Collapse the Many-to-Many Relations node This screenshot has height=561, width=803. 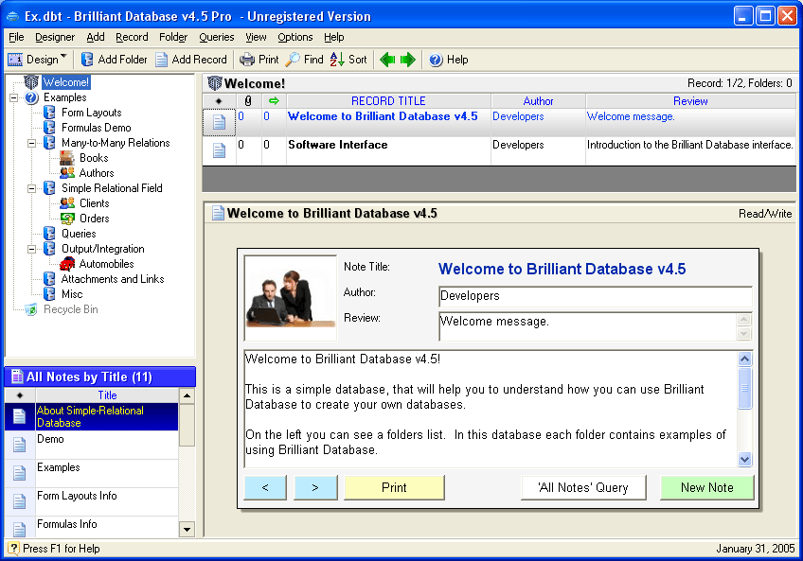[x=32, y=143]
